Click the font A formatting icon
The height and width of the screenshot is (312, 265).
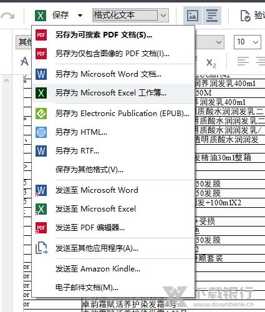(x=24, y=61)
